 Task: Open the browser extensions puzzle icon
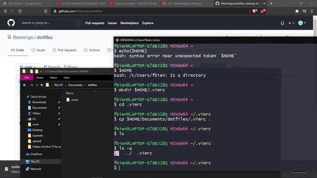pyautogui.click(x=297, y=11)
